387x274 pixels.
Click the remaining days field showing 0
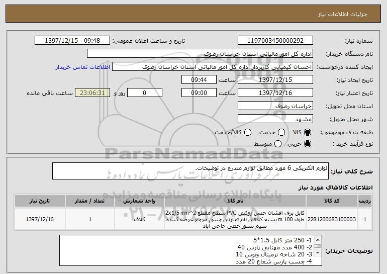click(145, 93)
